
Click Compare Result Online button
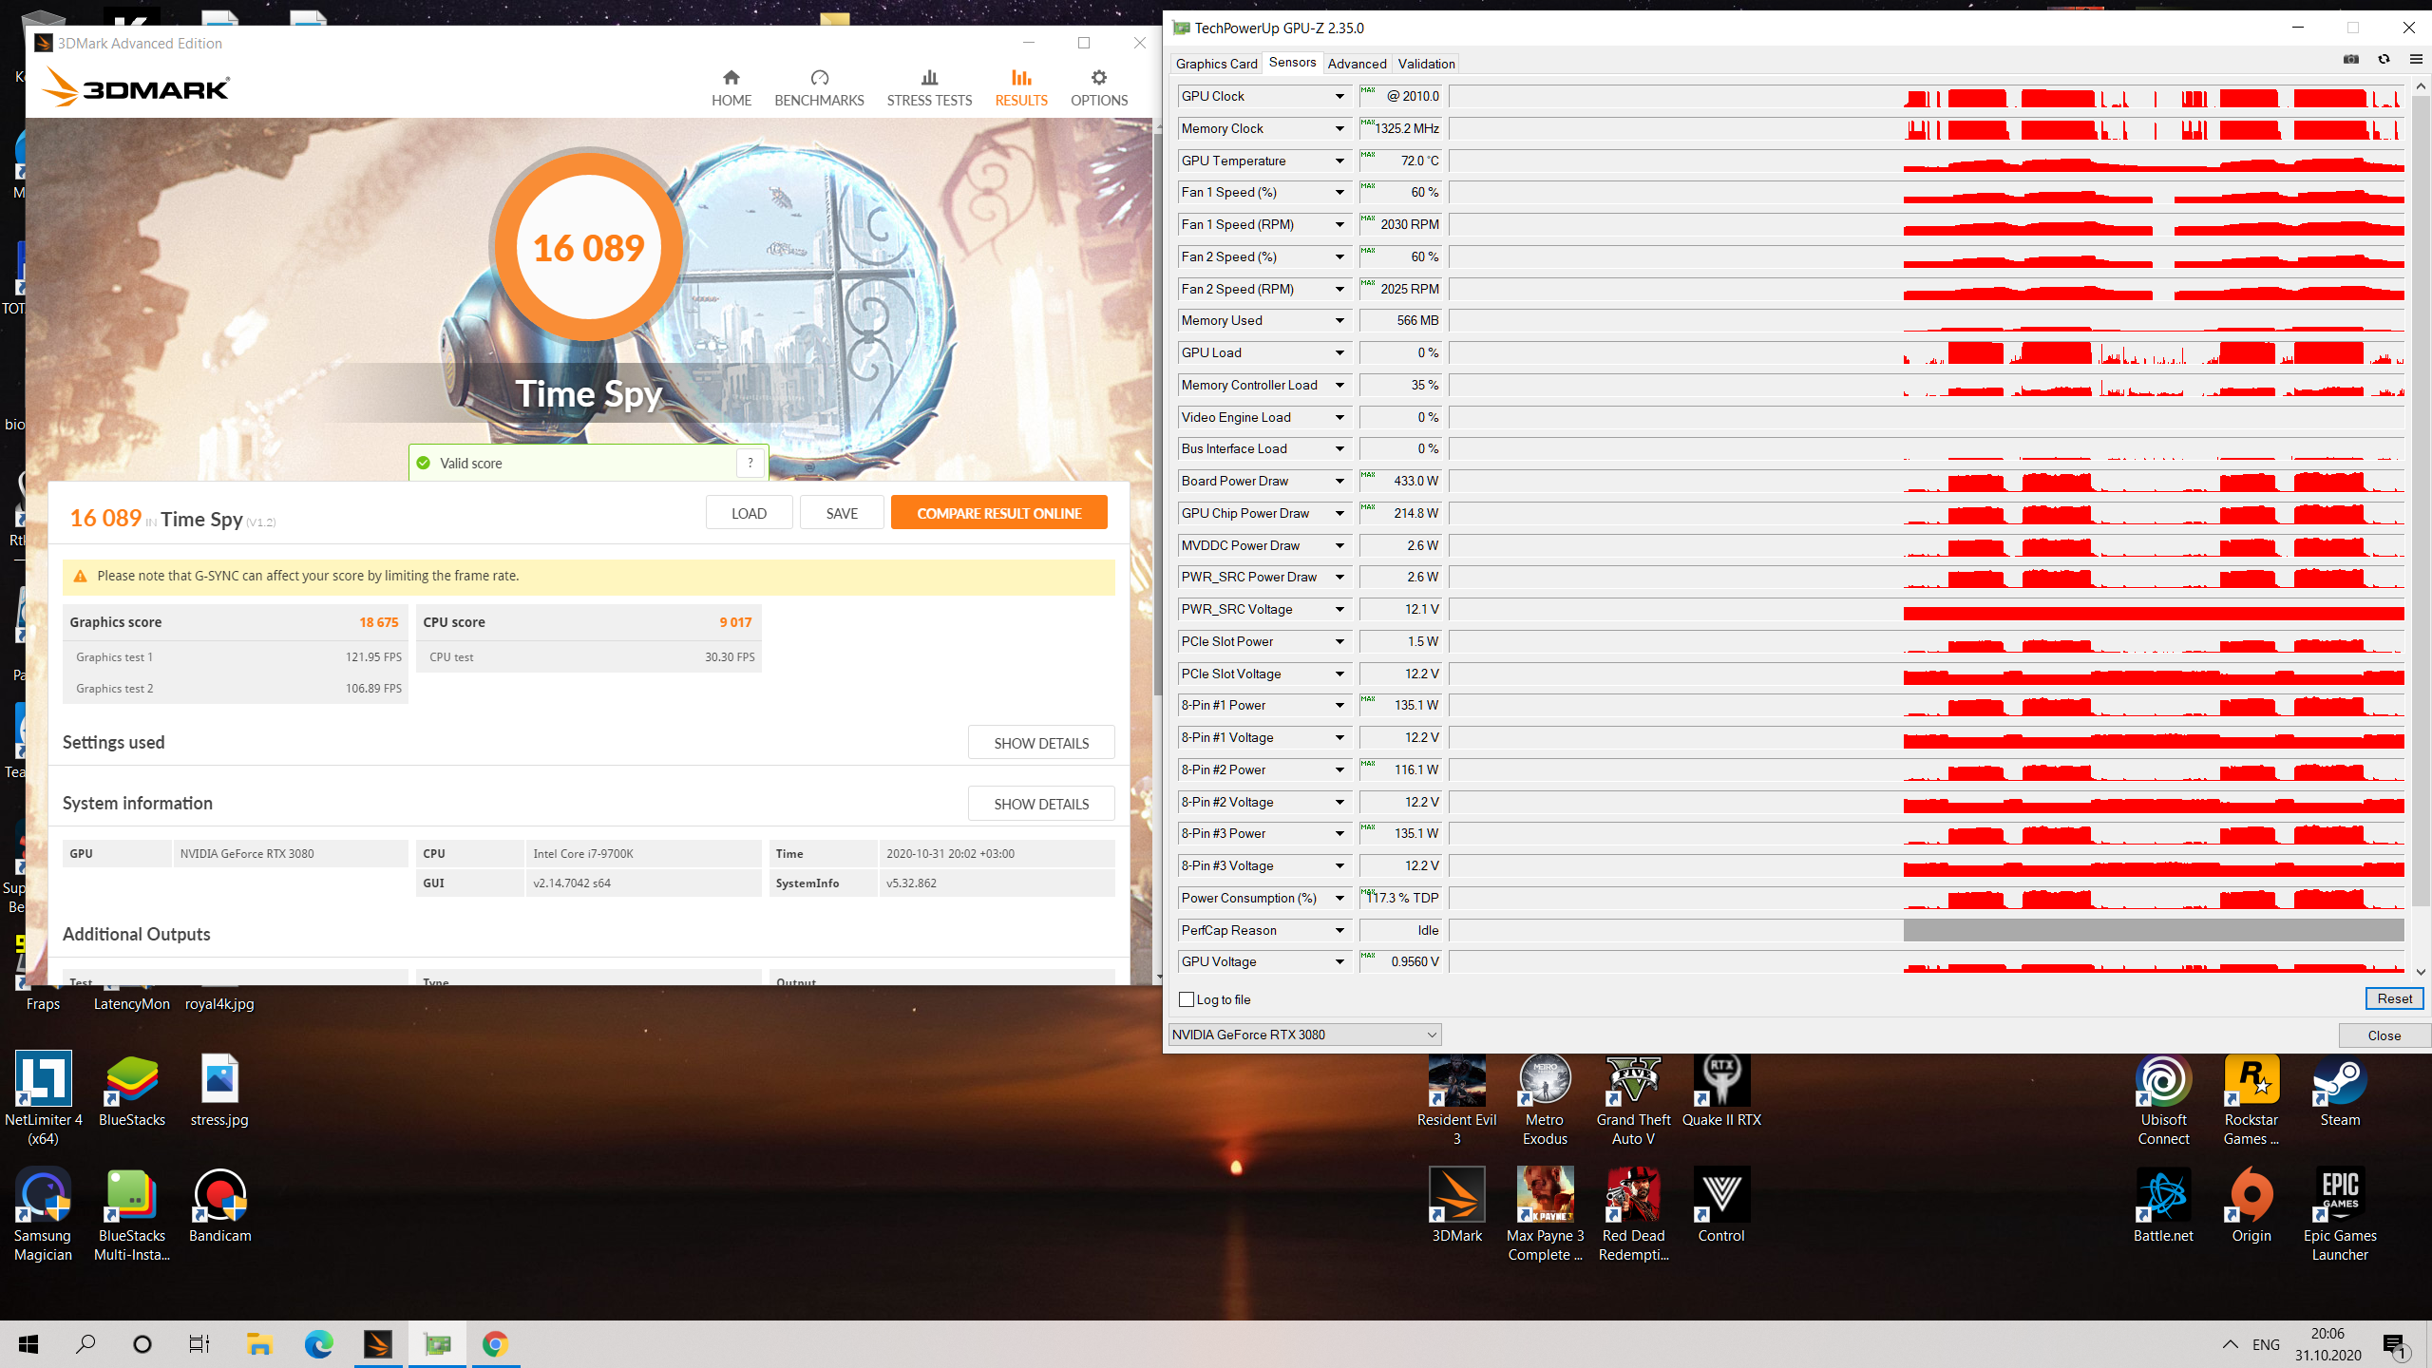coord(998,513)
